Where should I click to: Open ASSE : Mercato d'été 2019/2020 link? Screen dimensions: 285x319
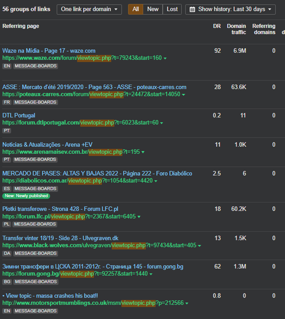(x=94, y=87)
